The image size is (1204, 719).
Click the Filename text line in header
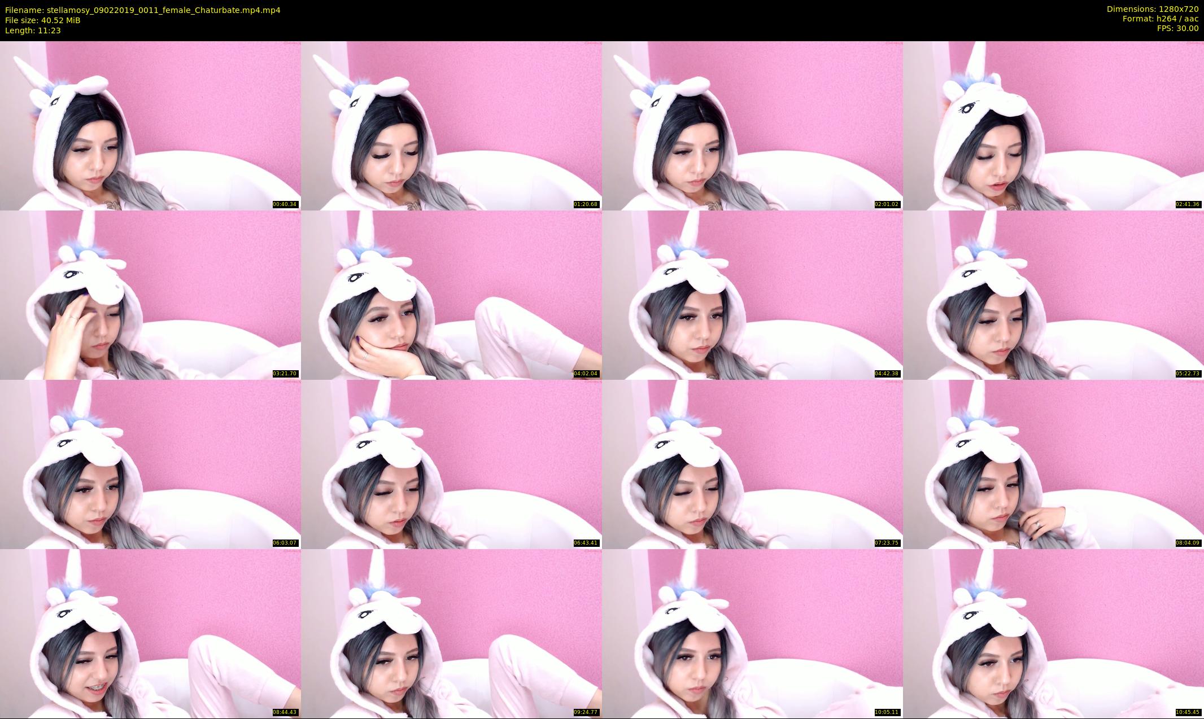coord(143,10)
